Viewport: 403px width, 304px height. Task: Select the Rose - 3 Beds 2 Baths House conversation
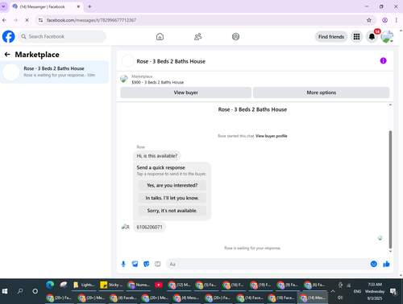click(55, 72)
